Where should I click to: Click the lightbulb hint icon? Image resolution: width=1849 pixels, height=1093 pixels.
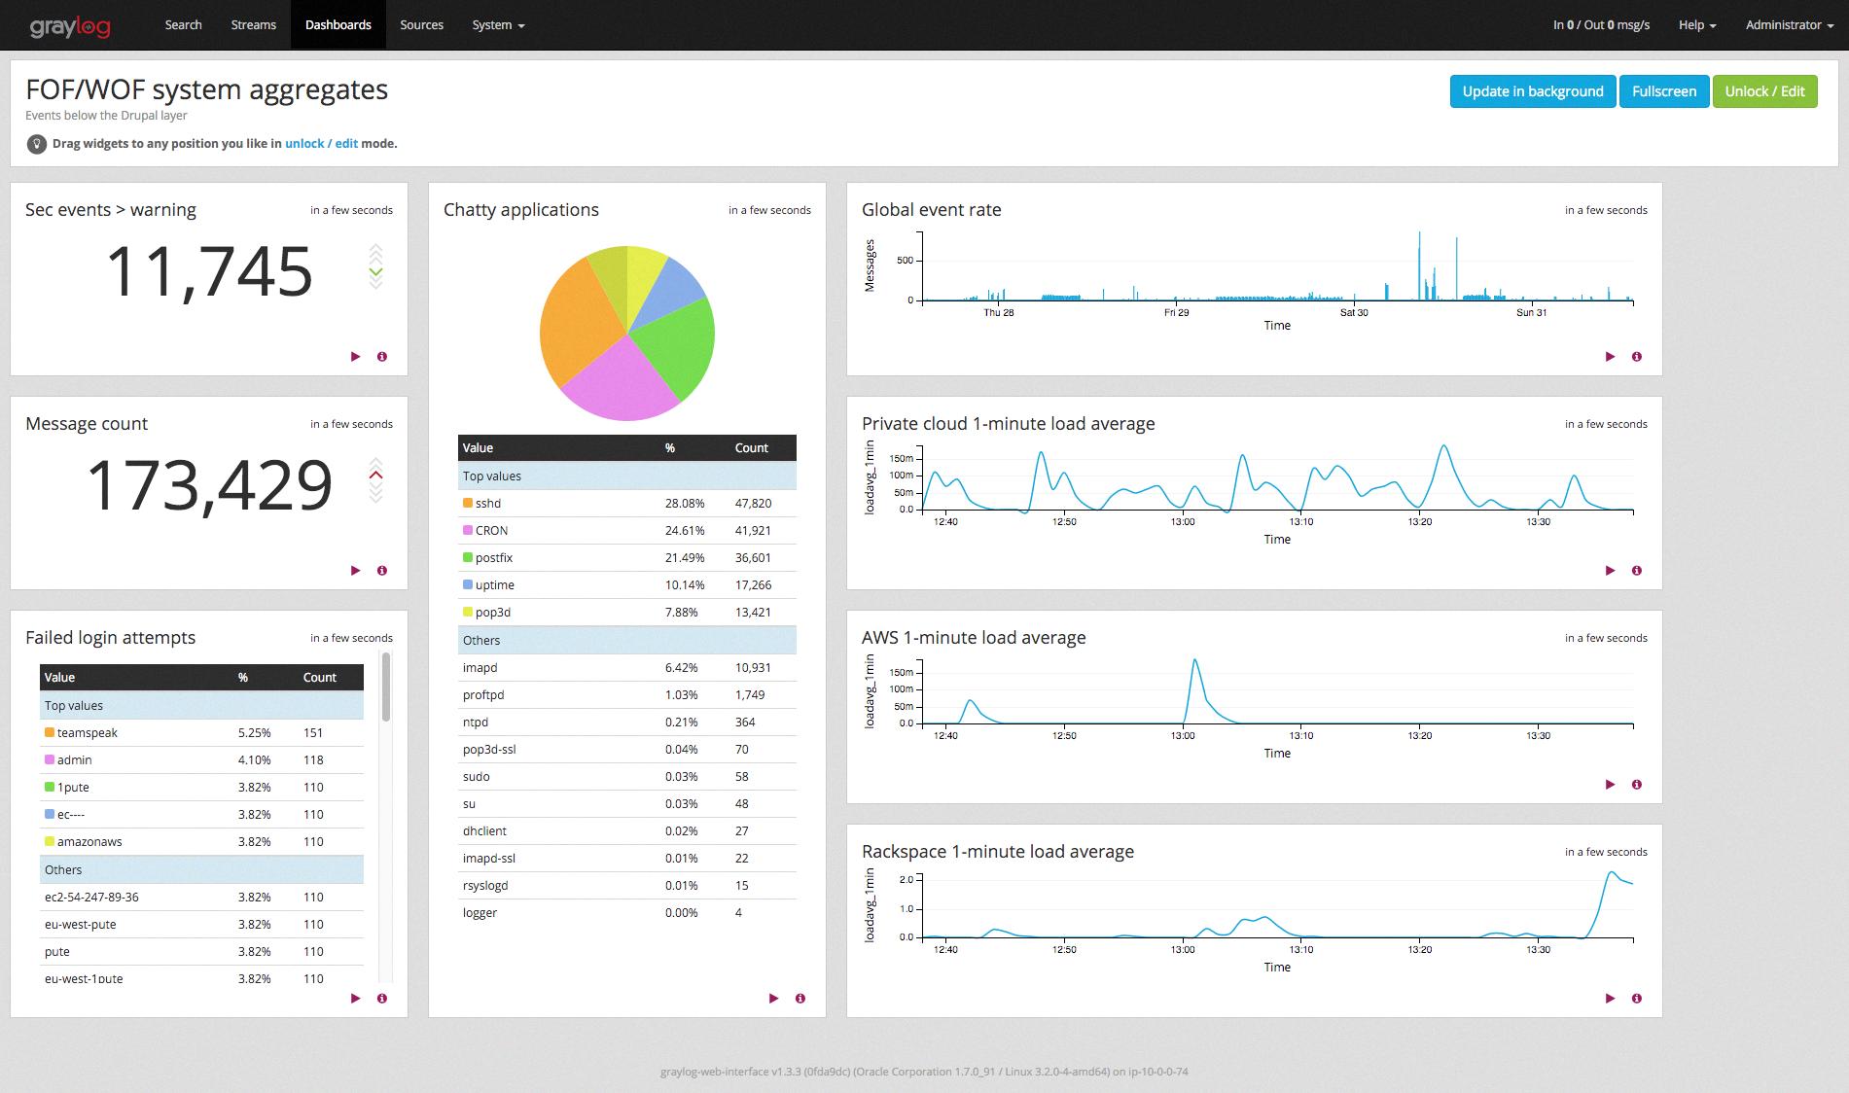click(x=36, y=144)
